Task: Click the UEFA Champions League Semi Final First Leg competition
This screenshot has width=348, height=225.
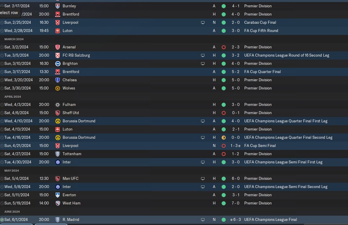Action: point(283,162)
